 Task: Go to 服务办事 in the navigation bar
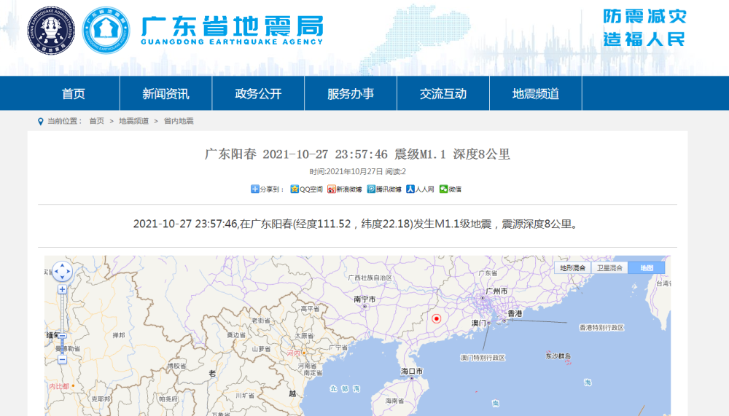pos(351,93)
